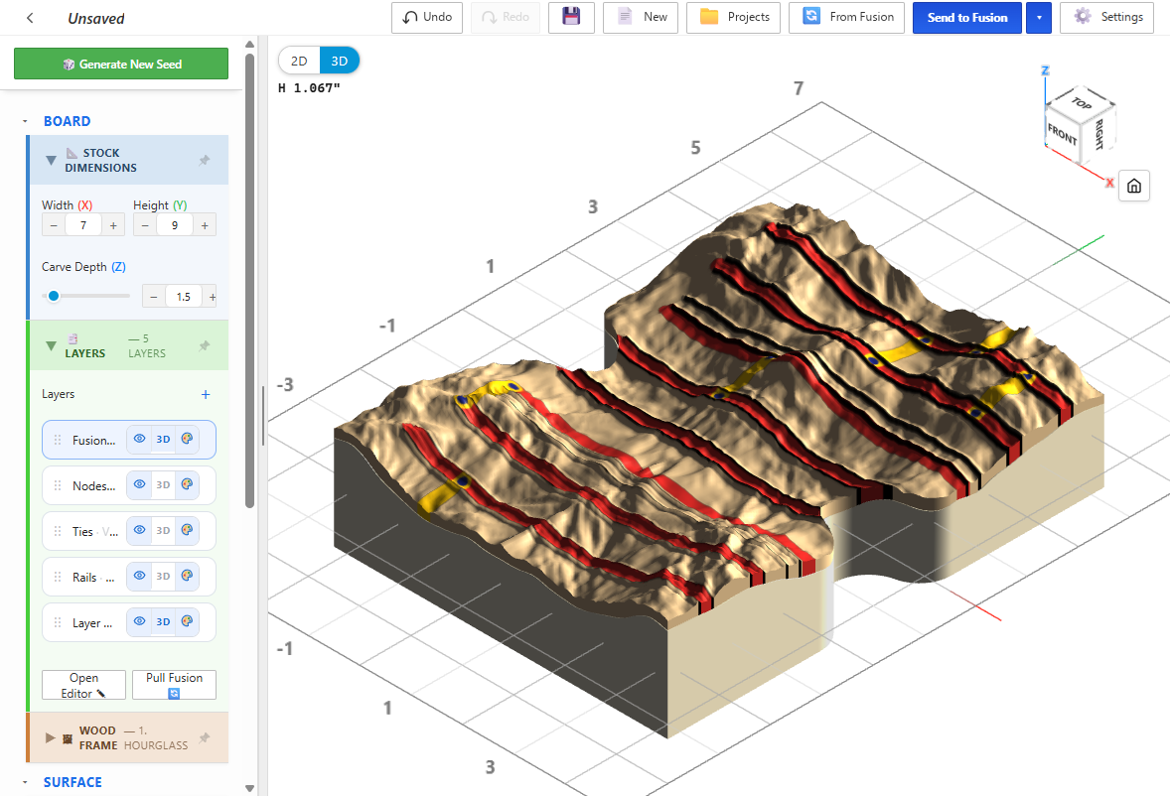
Task: Click the Undo button
Action: (x=427, y=17)
